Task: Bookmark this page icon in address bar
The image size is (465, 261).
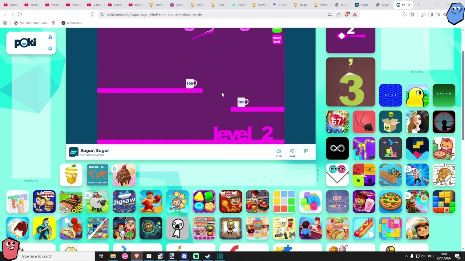Action: [x=92, y=14]
